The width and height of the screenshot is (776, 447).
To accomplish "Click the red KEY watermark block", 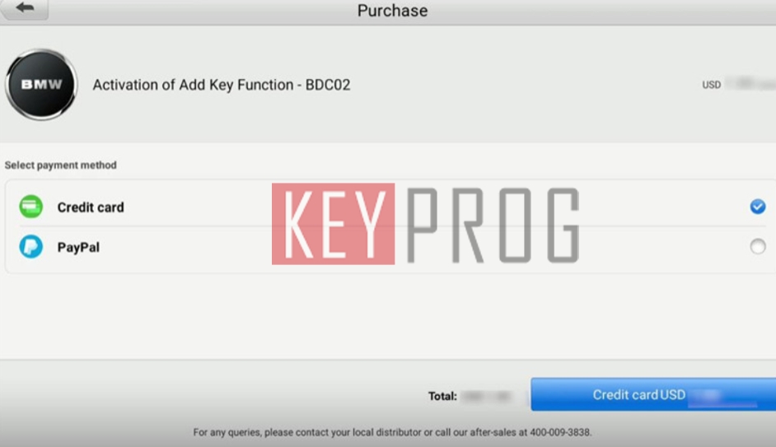I will 333,224.
